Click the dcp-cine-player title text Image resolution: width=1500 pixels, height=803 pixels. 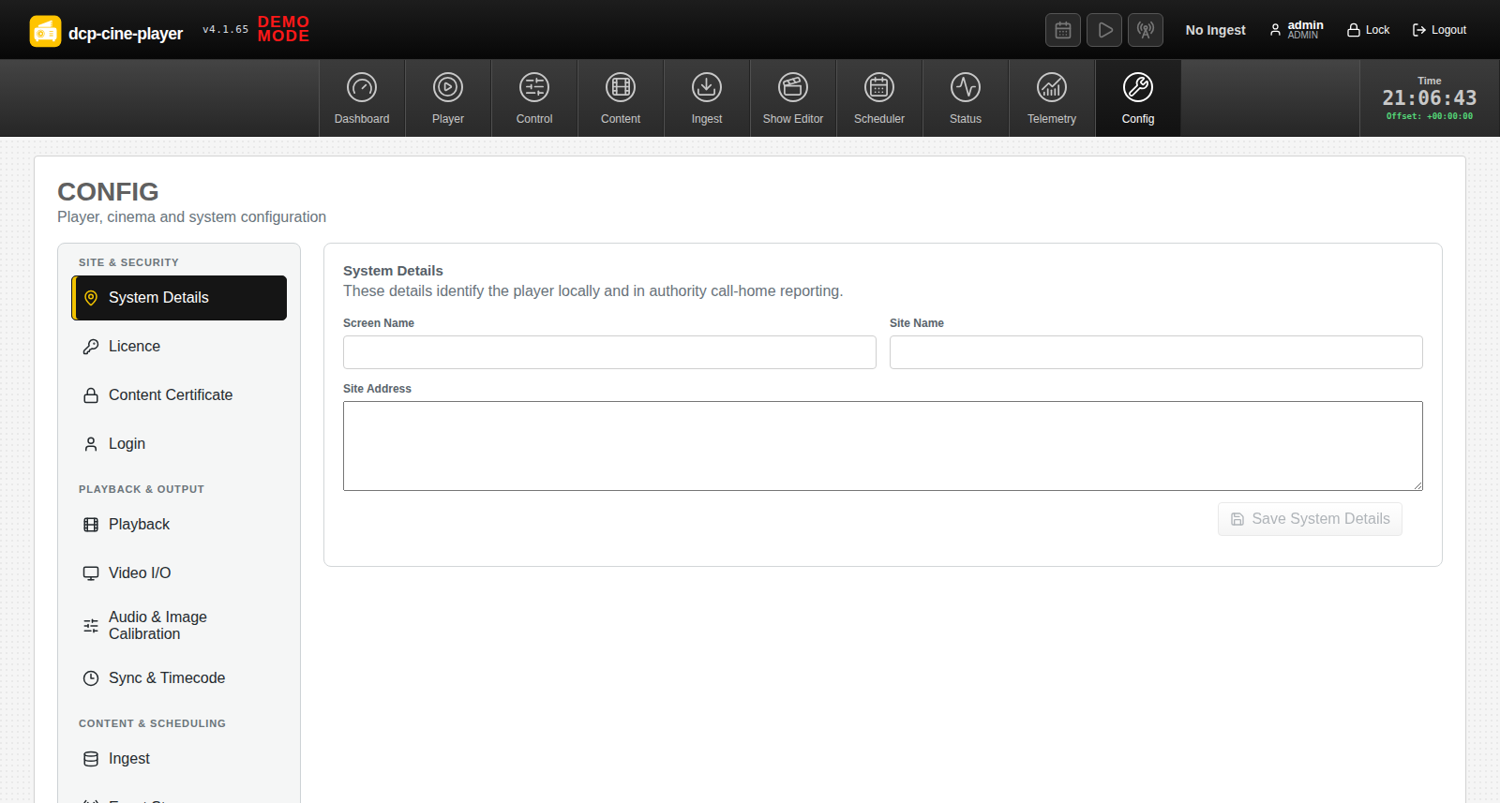(126, 34)
